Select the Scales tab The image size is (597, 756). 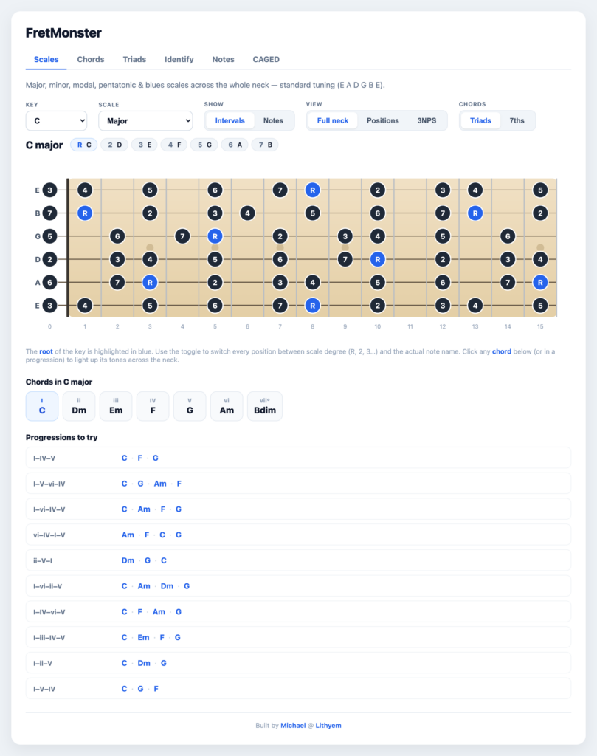46,59
